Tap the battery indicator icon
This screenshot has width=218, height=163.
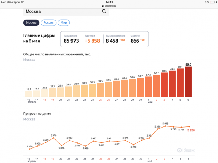(213, 2)
